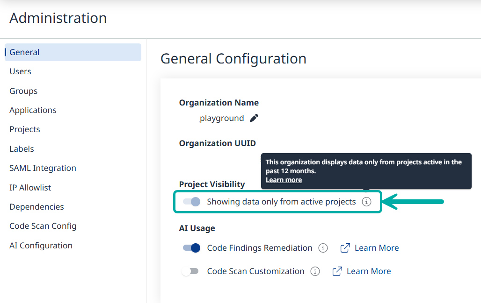
Task: Click Learn more link in the tooltip
Action: pos(284,180)
